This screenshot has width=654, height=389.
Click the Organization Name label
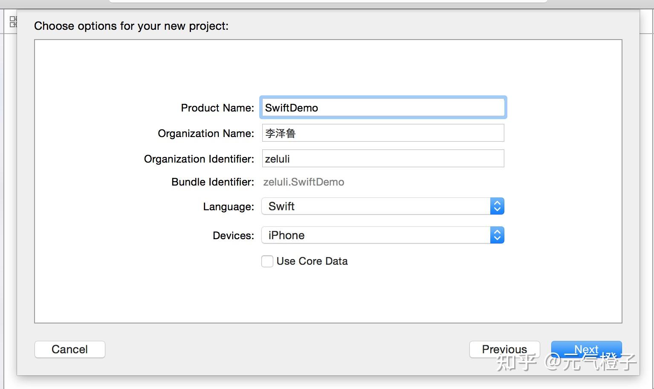(206, 134)
